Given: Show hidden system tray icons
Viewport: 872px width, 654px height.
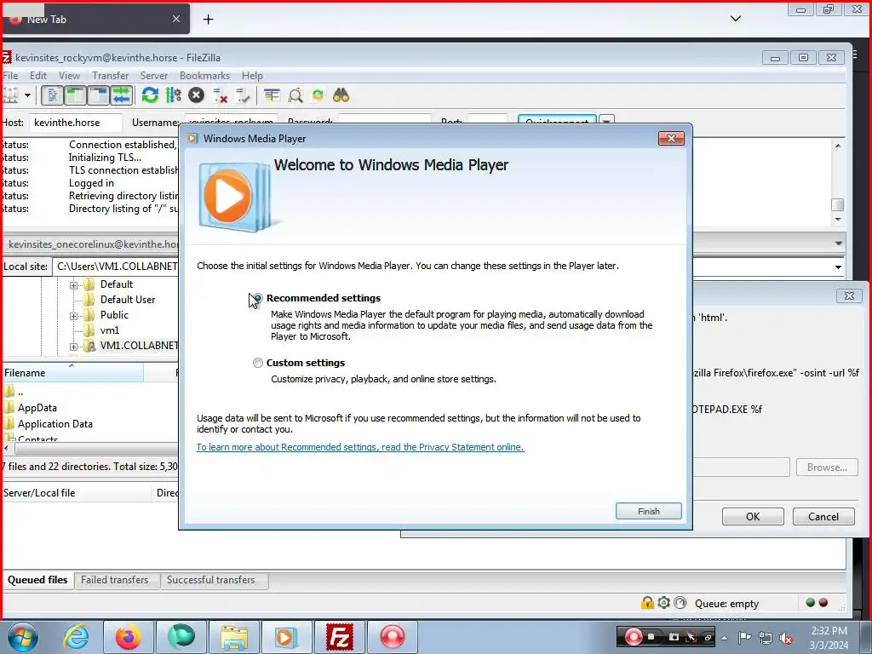Looking at the screenshot, I should coord(724,638).
